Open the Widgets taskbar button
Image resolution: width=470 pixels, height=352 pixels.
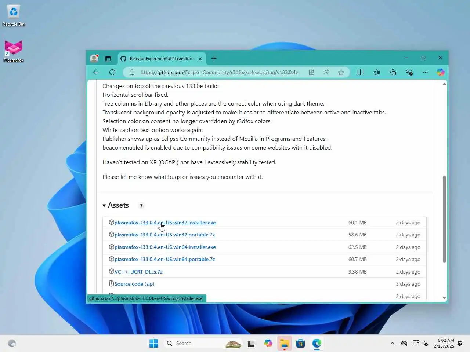pos(12,343)
